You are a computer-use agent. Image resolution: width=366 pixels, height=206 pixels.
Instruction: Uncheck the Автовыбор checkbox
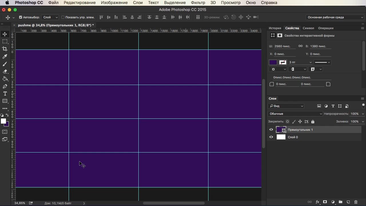(21, 17)
